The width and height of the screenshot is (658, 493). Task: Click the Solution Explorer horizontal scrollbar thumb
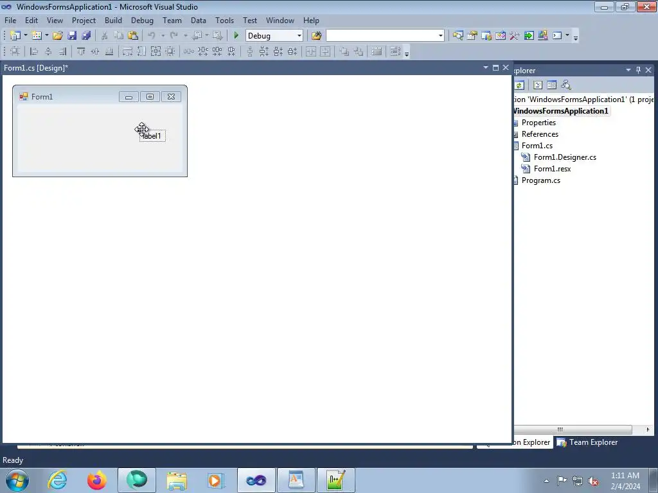pyautogui.click(x=573, y=429)
